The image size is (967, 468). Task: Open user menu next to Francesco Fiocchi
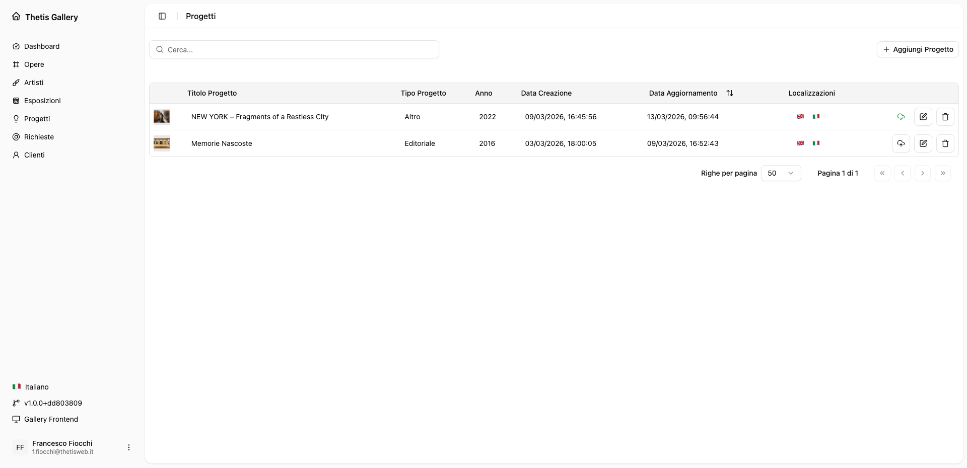coord(129,447)
